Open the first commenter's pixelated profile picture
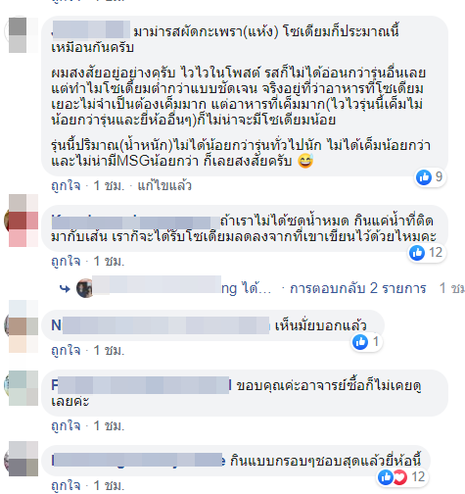Viewport: 465px width, 494px height. [x=23, y=34]
